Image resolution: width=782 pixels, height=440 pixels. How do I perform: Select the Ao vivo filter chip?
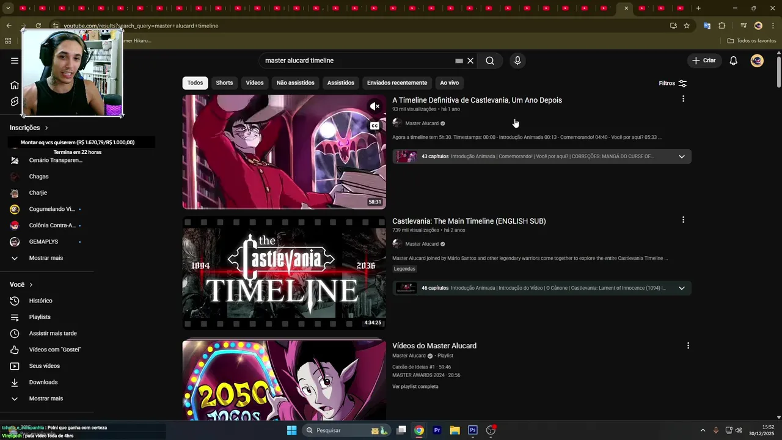pos(449,83)
